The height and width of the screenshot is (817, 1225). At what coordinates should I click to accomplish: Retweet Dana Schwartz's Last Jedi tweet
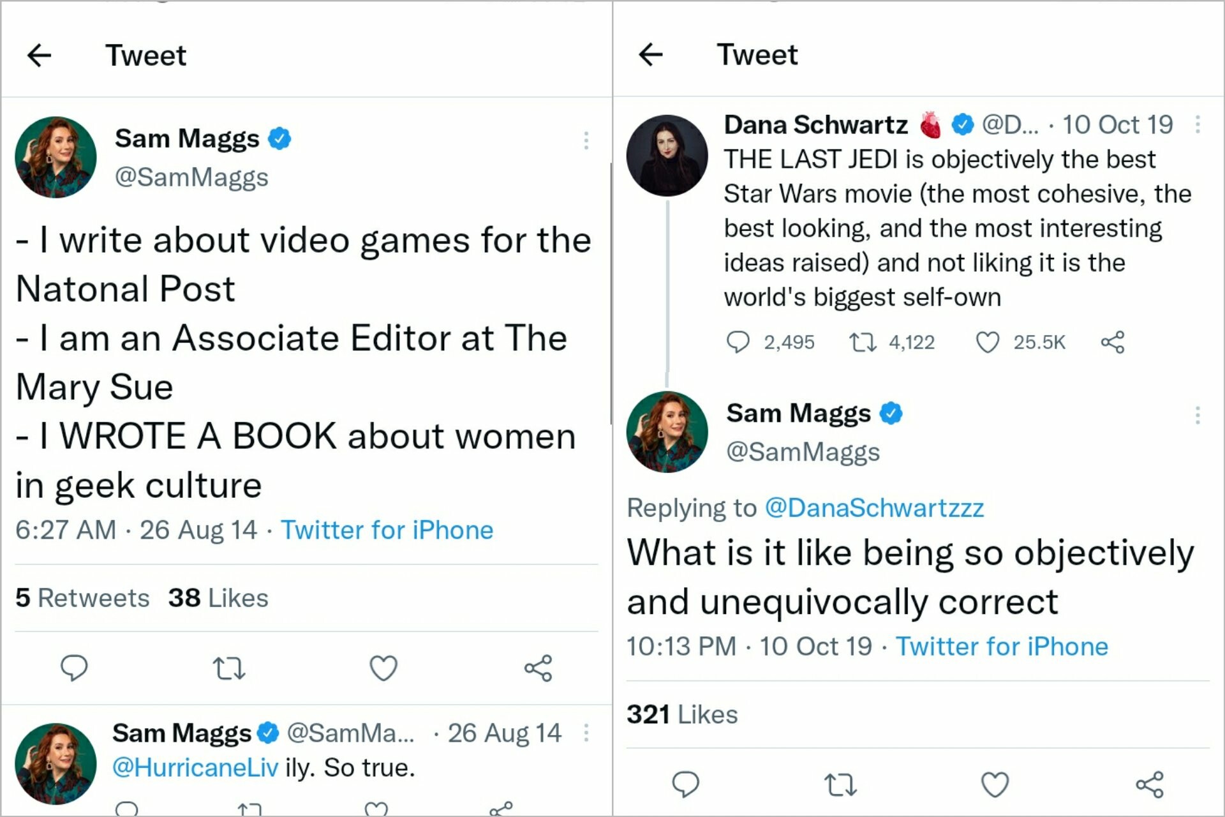coord(863,343)
